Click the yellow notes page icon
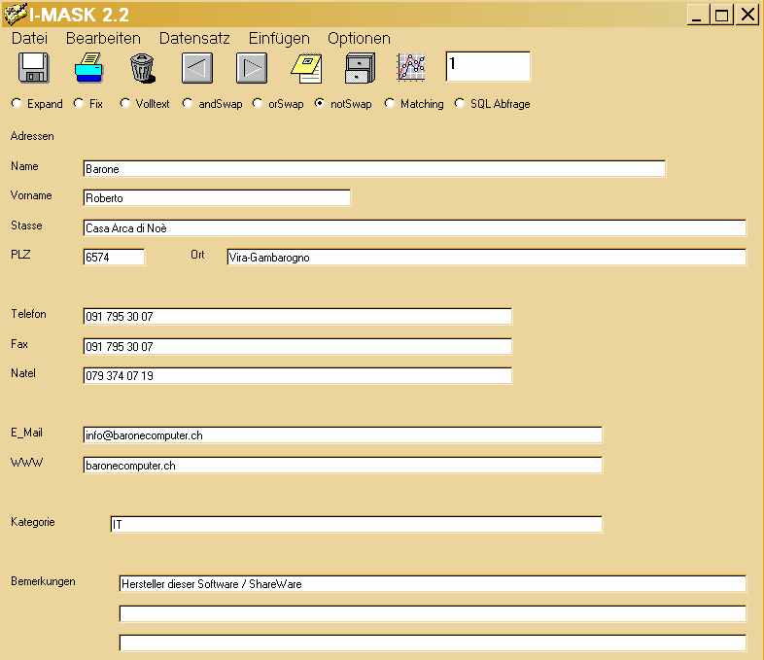Screen dimensions: 764x660 (306, 68)
